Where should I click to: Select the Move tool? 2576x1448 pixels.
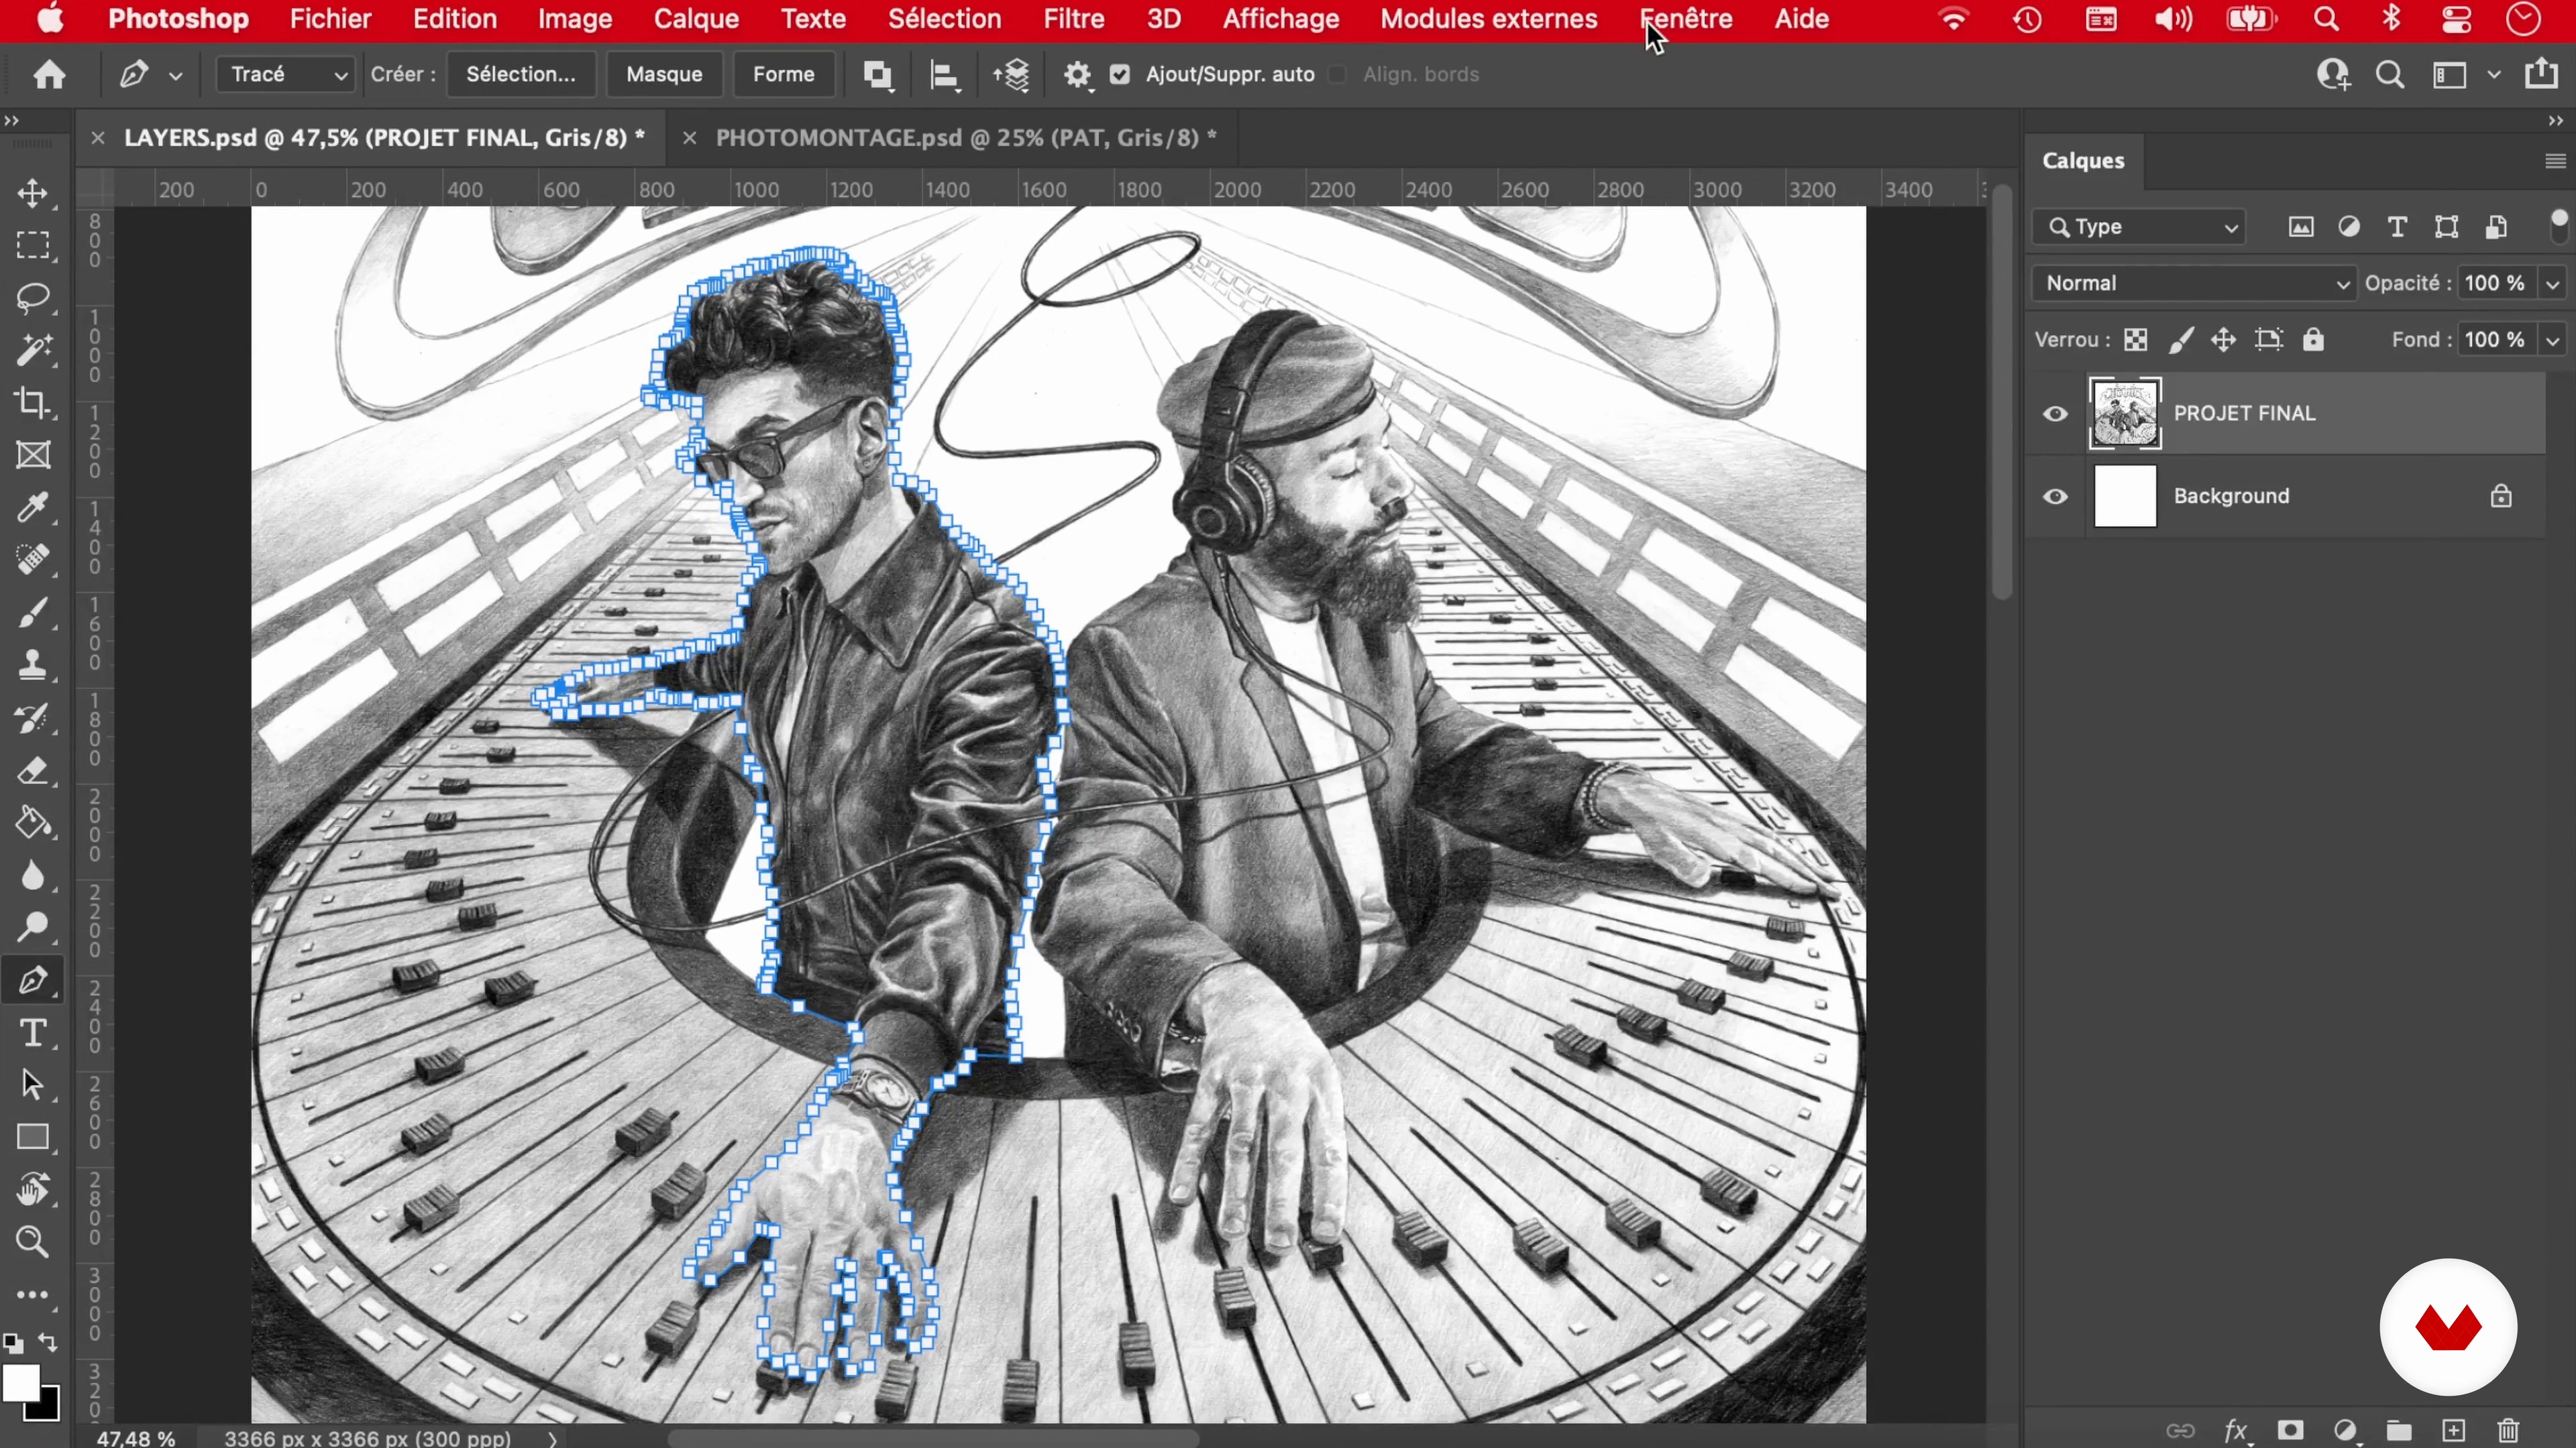coord(33,193)
